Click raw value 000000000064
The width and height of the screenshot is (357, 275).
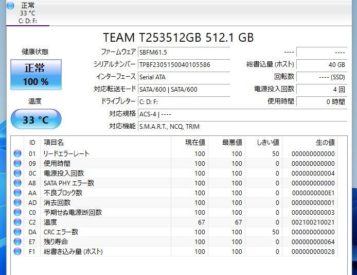pyautogui.click(x=313, y=242)
